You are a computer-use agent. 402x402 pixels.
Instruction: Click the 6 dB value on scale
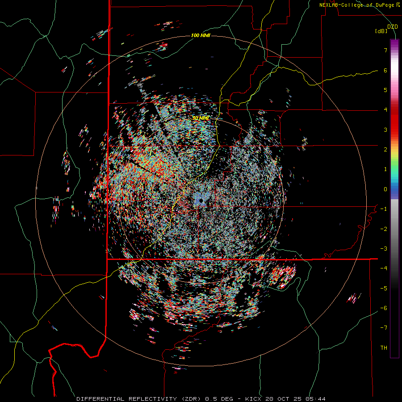click(385, 70)
